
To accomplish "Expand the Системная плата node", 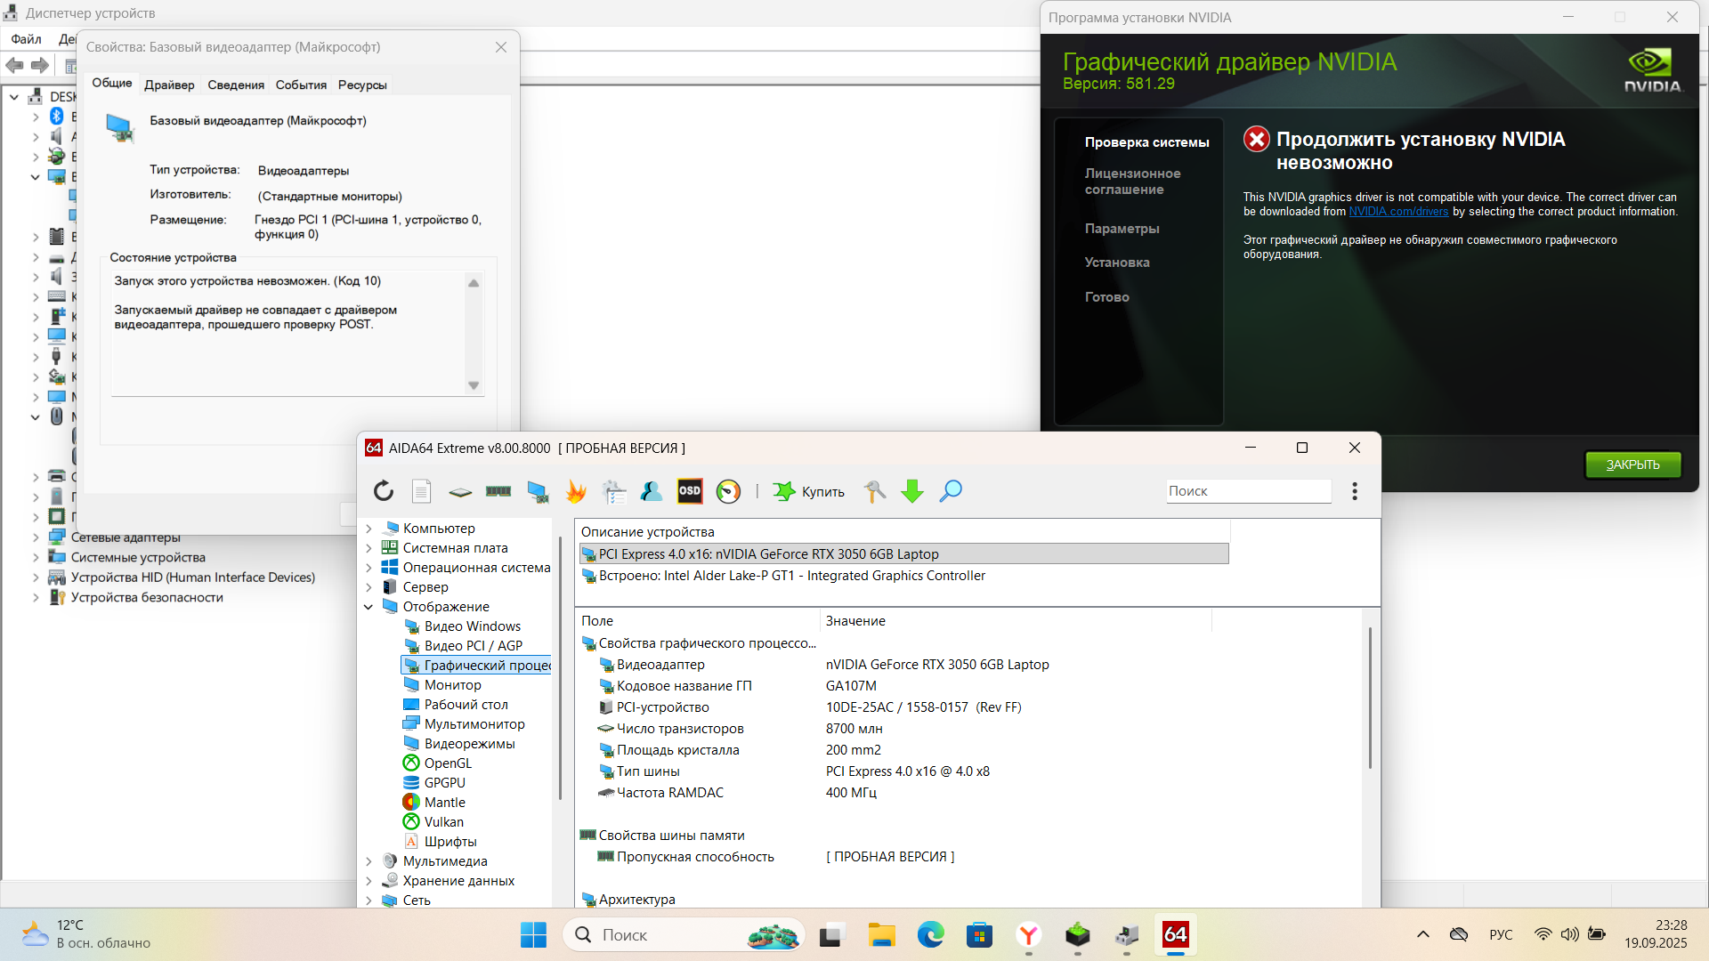I will coord(369,548).
